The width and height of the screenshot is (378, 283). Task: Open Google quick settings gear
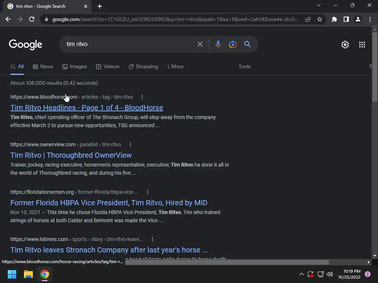tap(345, 45)
